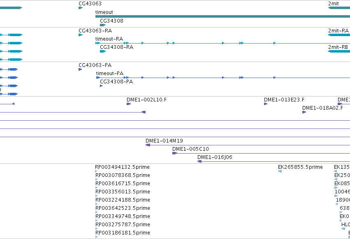The image size is (350, 239).
Task: Click the RP003356013.5prime label
Action: click(123, 192)
